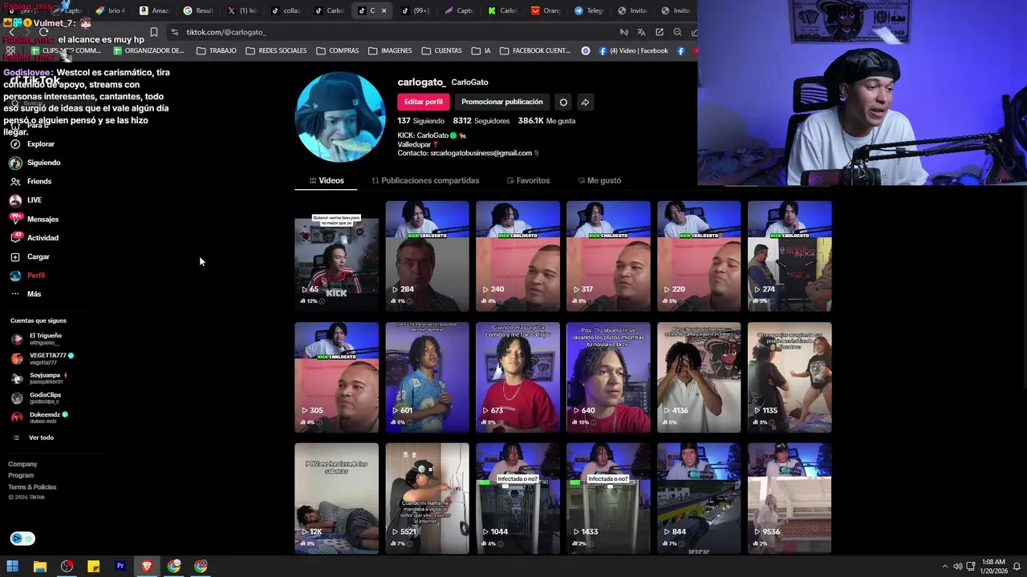This screenshot has width=1027, height=577.
Task: Open Dukeemdz followed account
Action: tap(39, 417)
